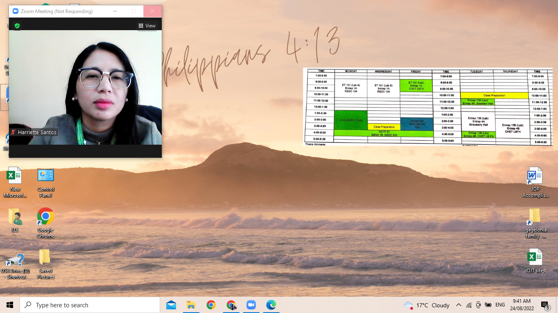
Task: Open the View layout menu in Zoom
Action: 147,26
